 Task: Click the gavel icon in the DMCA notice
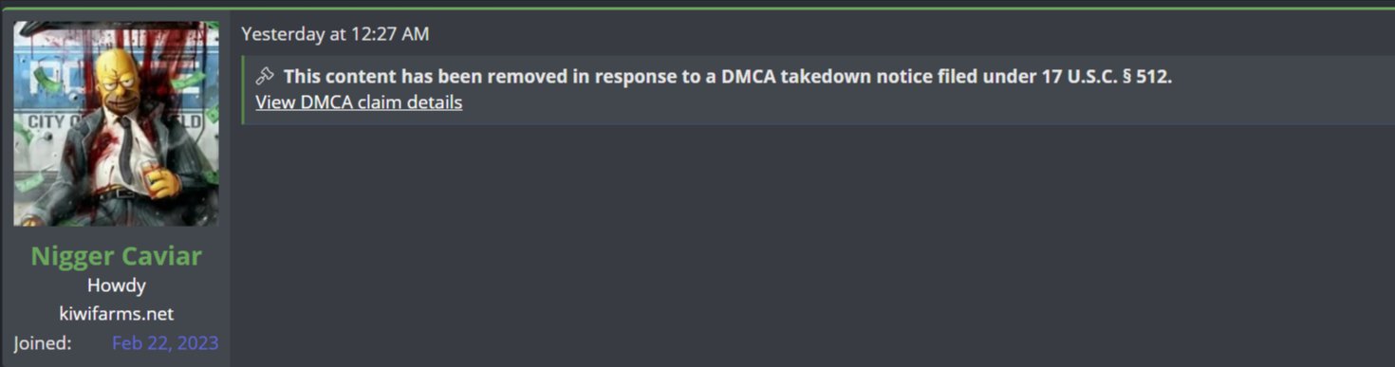click(265, 76)
